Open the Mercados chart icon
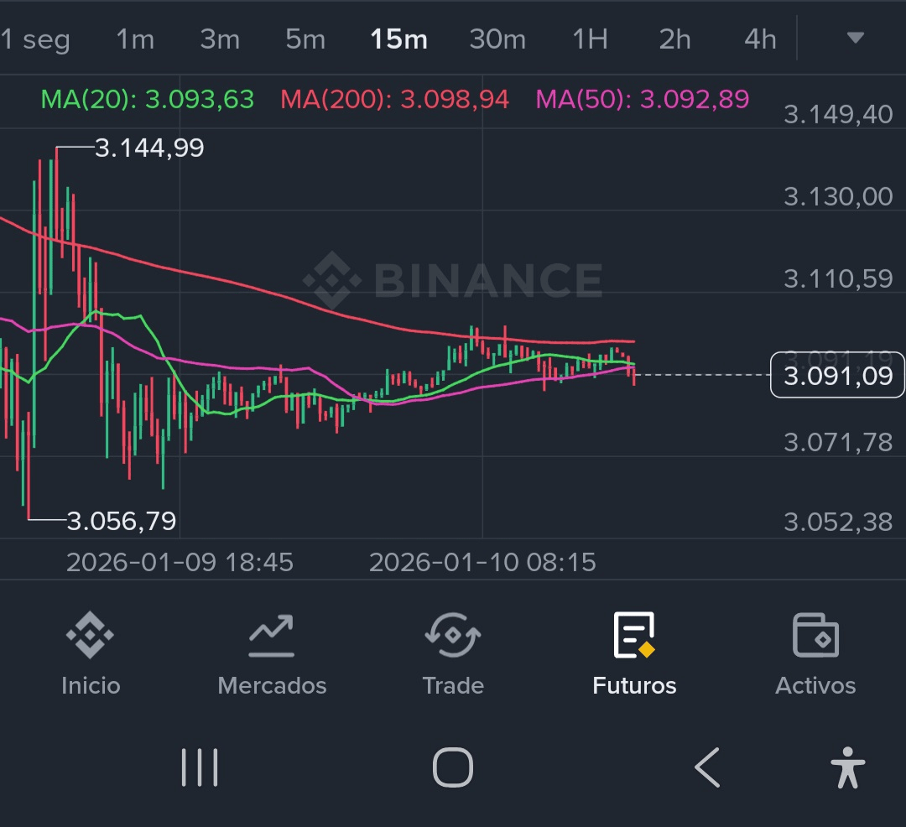 (271, 637)
